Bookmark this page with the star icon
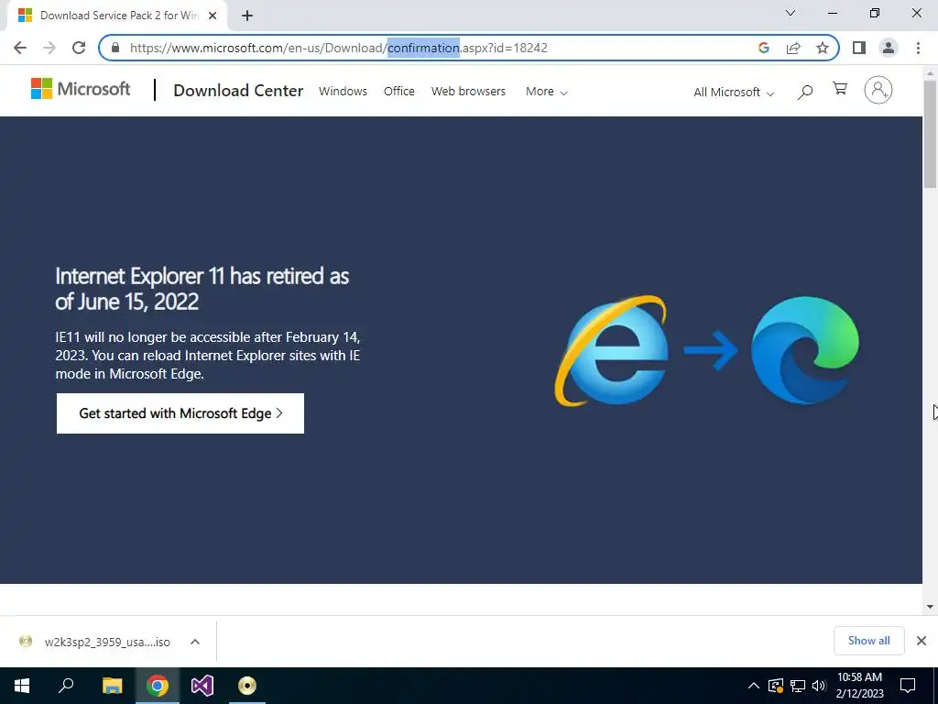 823,48
